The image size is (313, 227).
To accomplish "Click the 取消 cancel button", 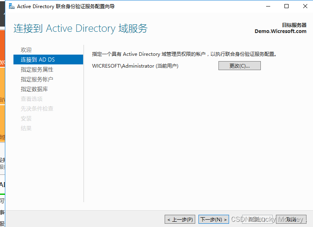I will coord(291,219).
